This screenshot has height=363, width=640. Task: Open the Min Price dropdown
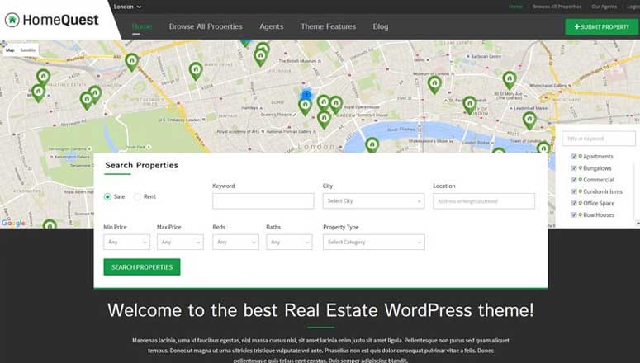click(126, 242)
